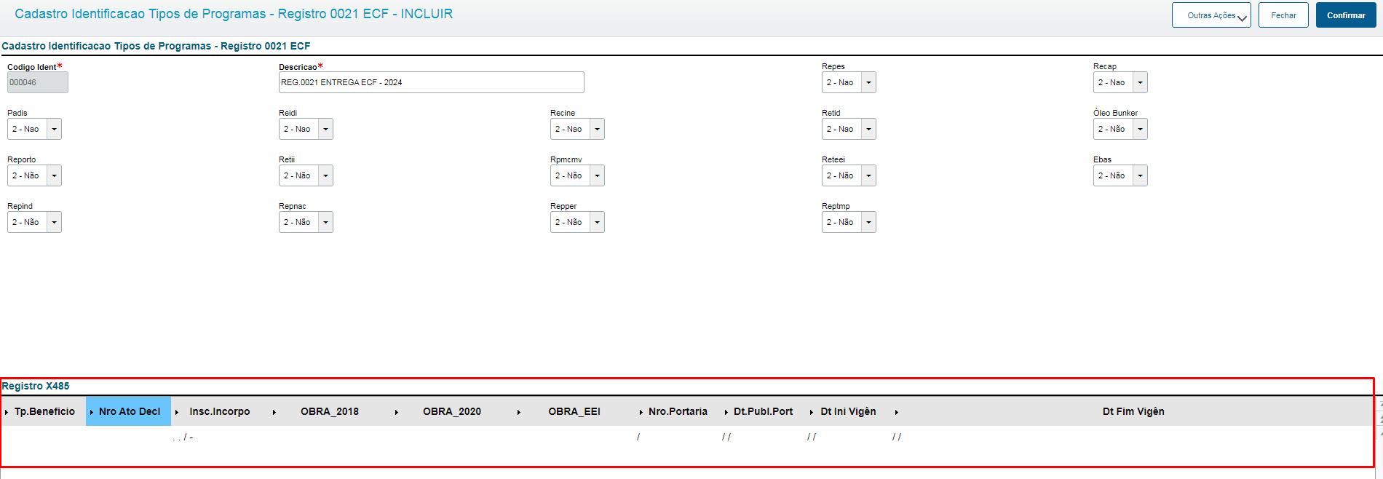The height and width of the screenshot is (479, 1383).
Task: Open the Recap dropdown
Action: 1120,82
